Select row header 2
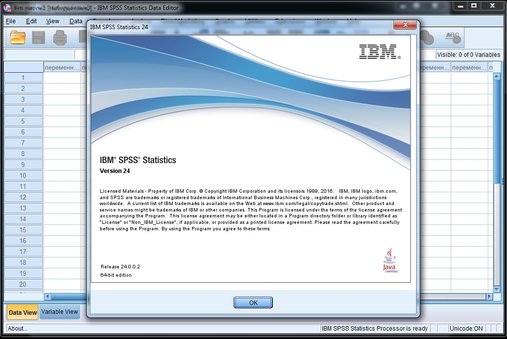The image size is (507, 339). (x=23, y=88)
